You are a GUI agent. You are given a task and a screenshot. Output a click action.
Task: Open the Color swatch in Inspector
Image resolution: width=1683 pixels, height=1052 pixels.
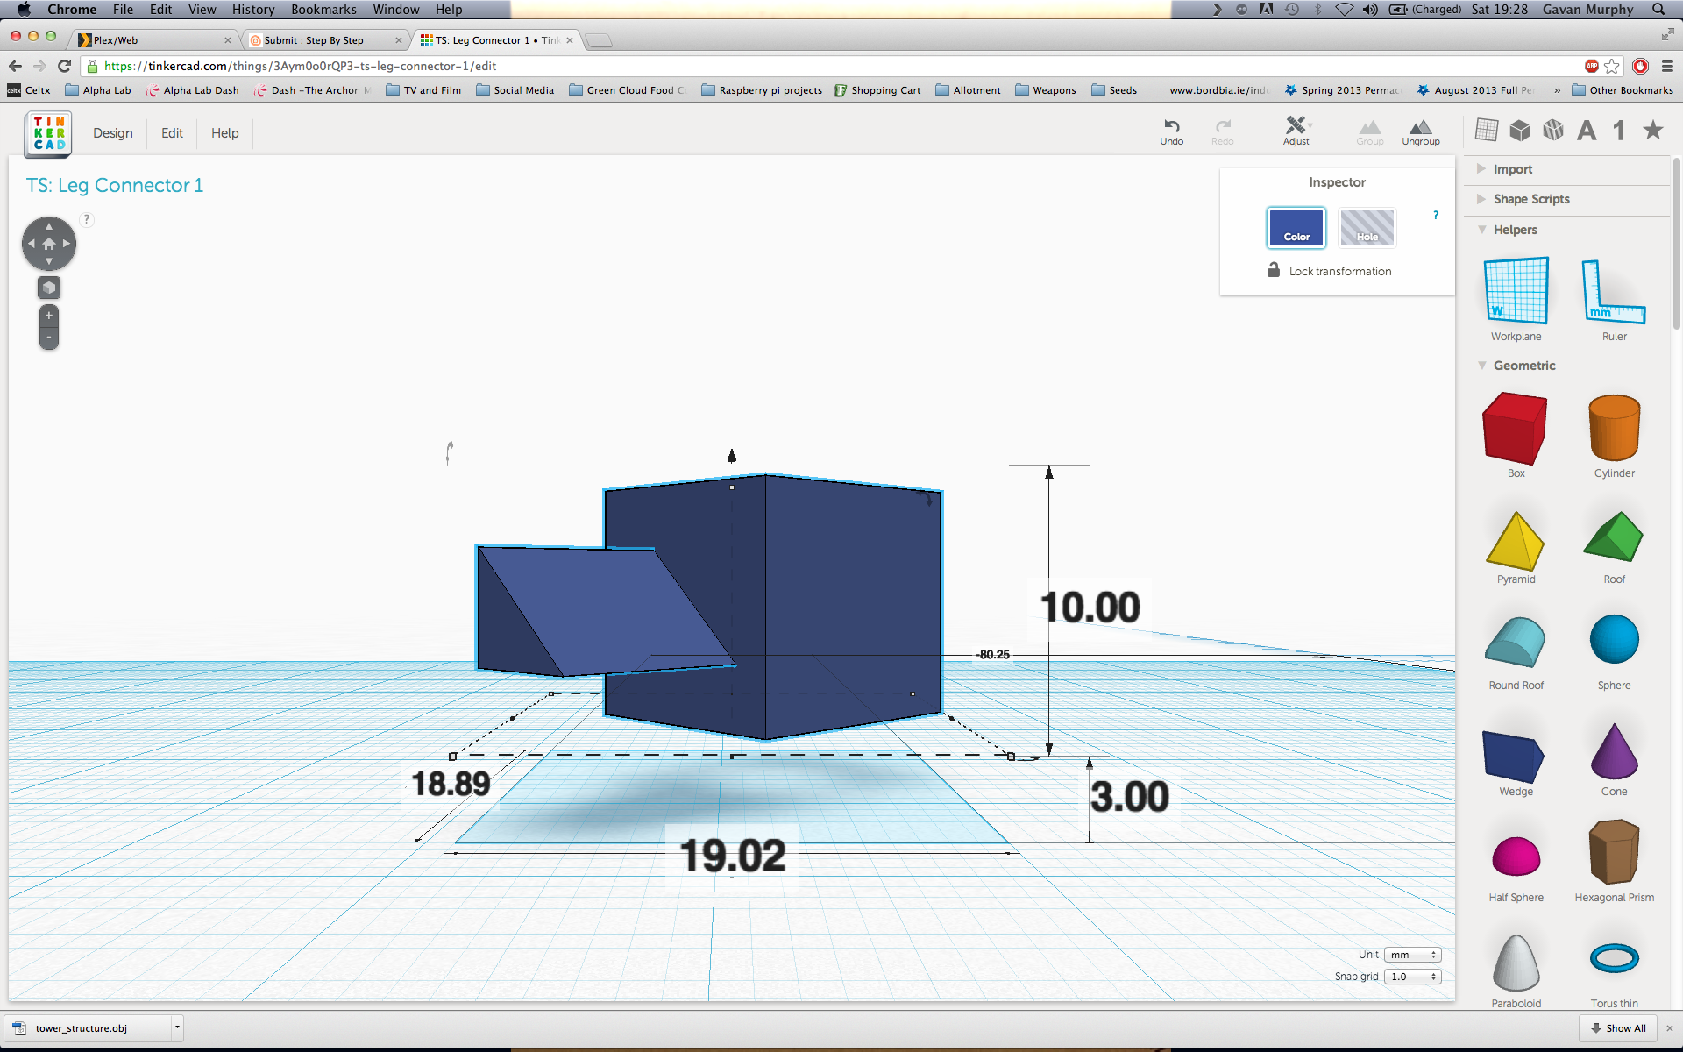point(1296,228)
